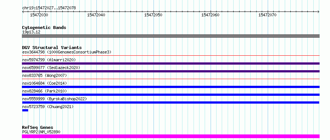Click ruler position 15472050
The image size is (330, 140).
coord(153,15)
